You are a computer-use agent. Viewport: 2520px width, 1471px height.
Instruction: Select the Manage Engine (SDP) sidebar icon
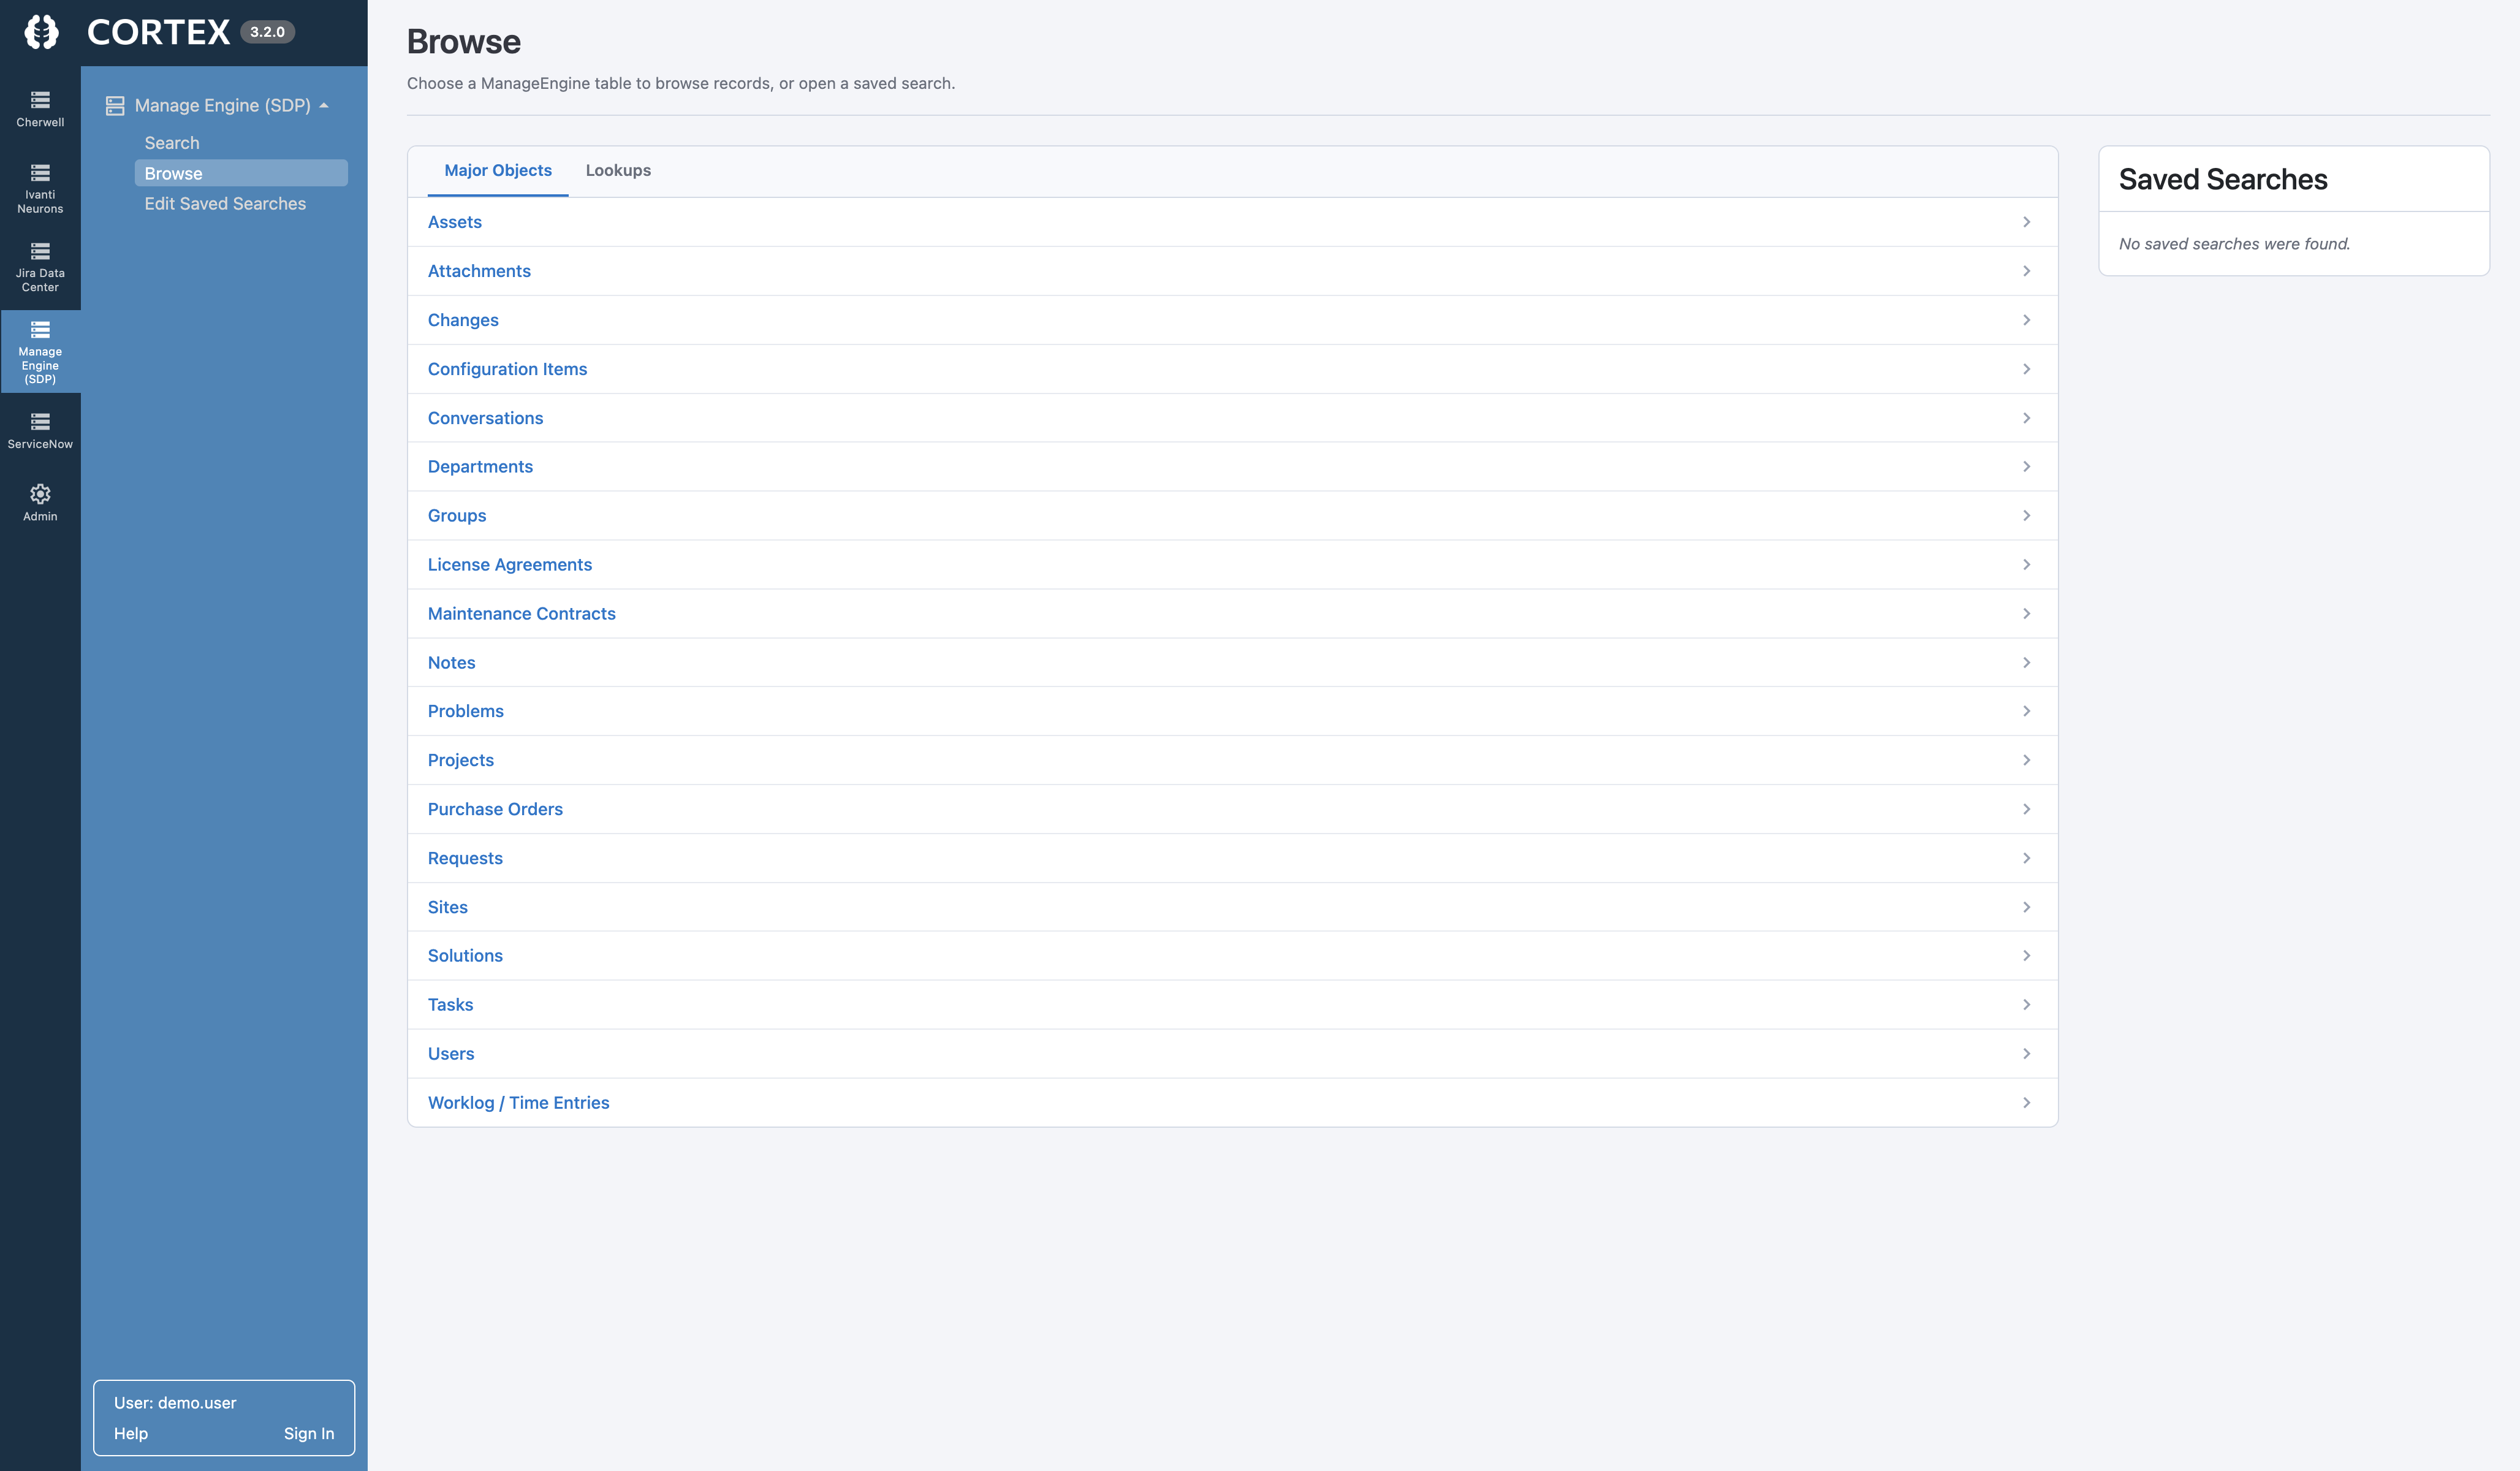coord(40,352)
